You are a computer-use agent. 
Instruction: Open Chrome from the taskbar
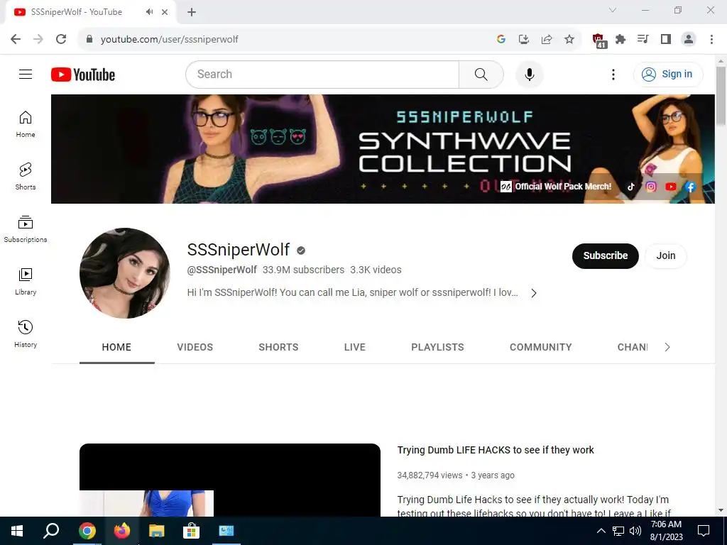[x=87, y=531]
